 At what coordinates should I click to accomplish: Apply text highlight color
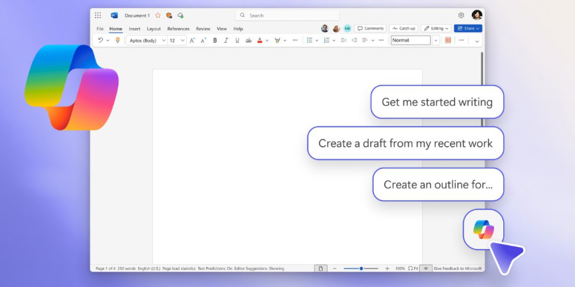pyautogui.click(x=277, y=41)
